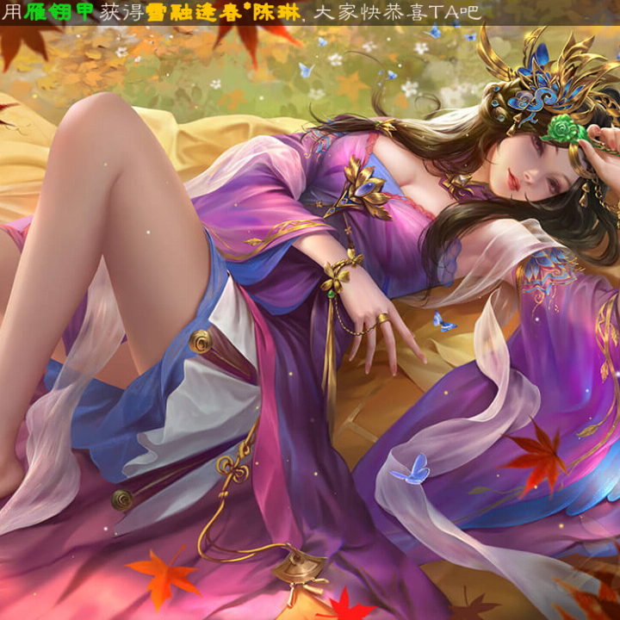The image size is (620, 620).
Task: Click the gold ring on her finger
Action: [x=381, y=319]
